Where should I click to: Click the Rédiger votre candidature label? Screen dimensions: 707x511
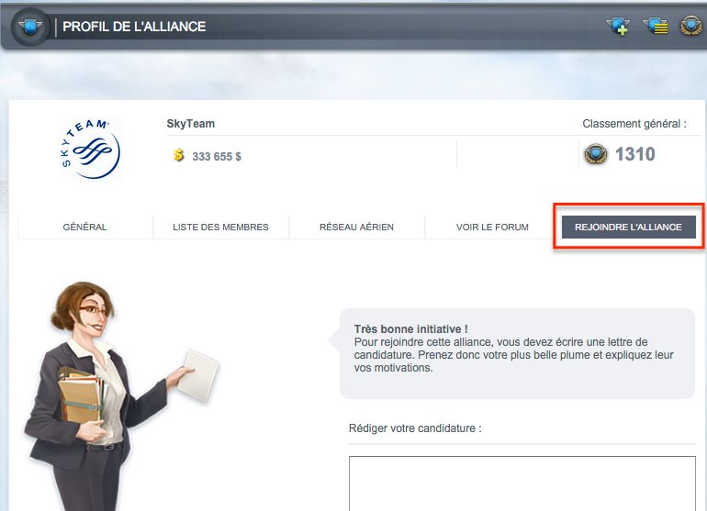pos(415,428)
